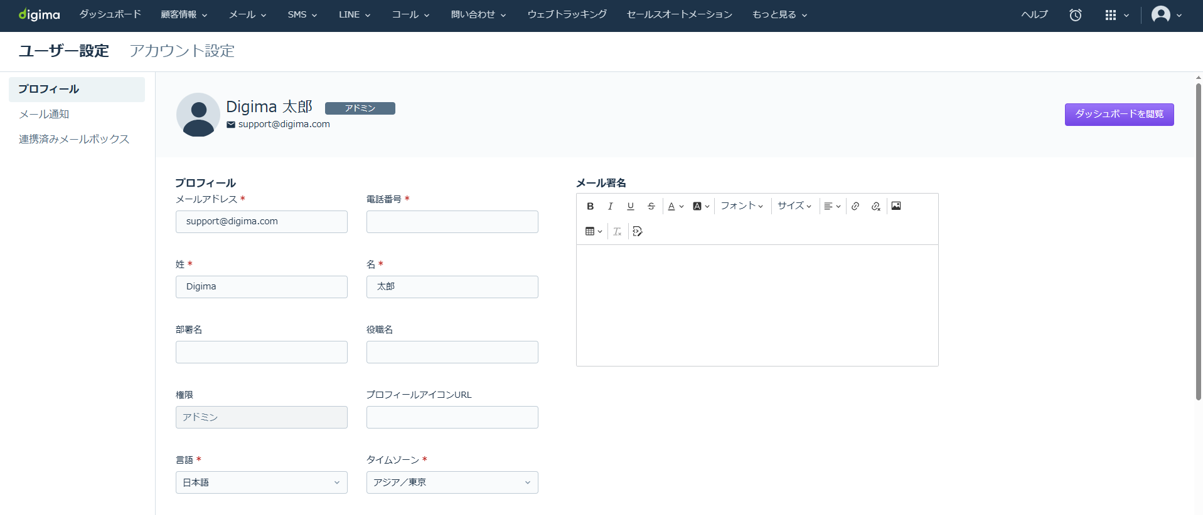Select 連携済みメールボックス in the sidebar

click(74, 139)
